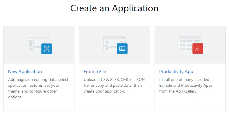The height and width of the screenshot is (117, 229).
Task: Click the blue pencil-and-ruler New Application icon
Action: [46, 49]
